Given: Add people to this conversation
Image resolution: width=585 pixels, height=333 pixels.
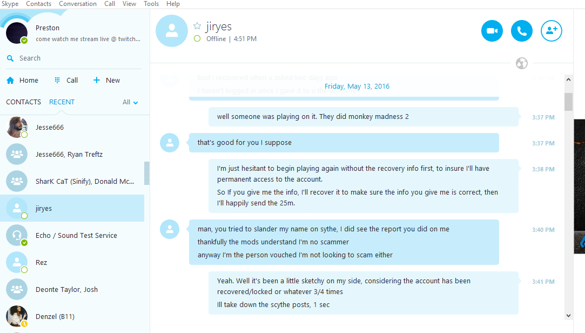Looking at the screenshot, I should [552, 31].
